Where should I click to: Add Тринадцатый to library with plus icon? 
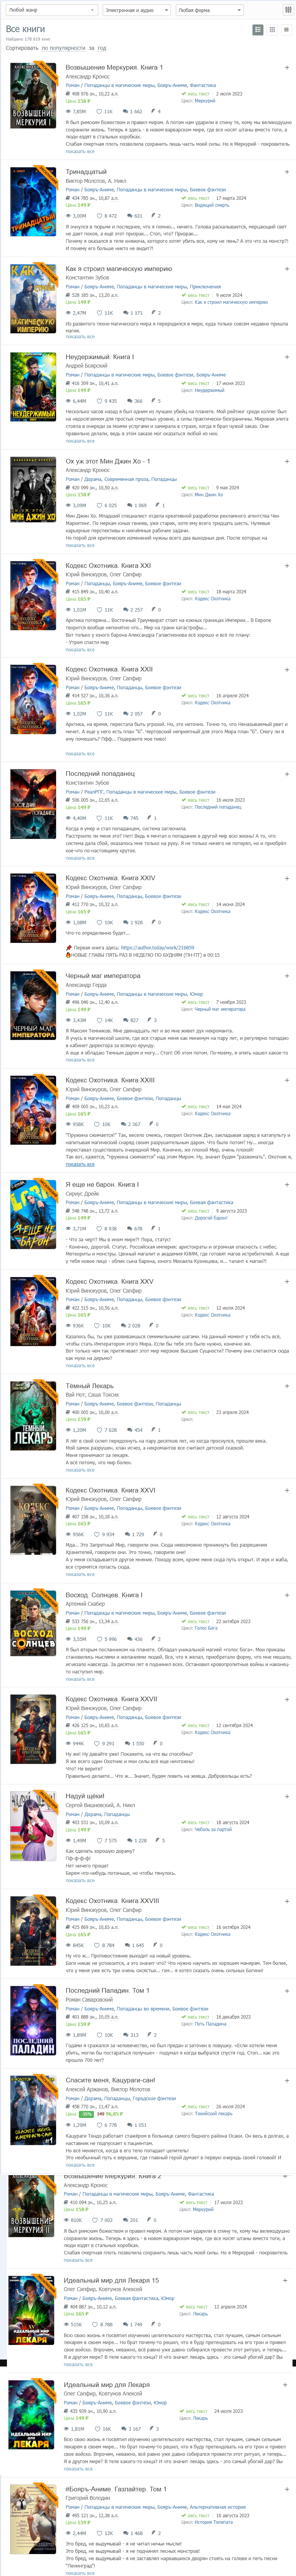(287, 172)
